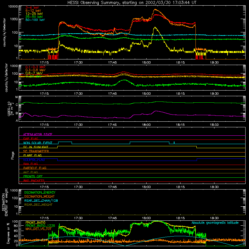The width and height of the screenshot is (249, 249).
Task: Select the SC_TRANSMITTER flag label
Action: (36, 151)
